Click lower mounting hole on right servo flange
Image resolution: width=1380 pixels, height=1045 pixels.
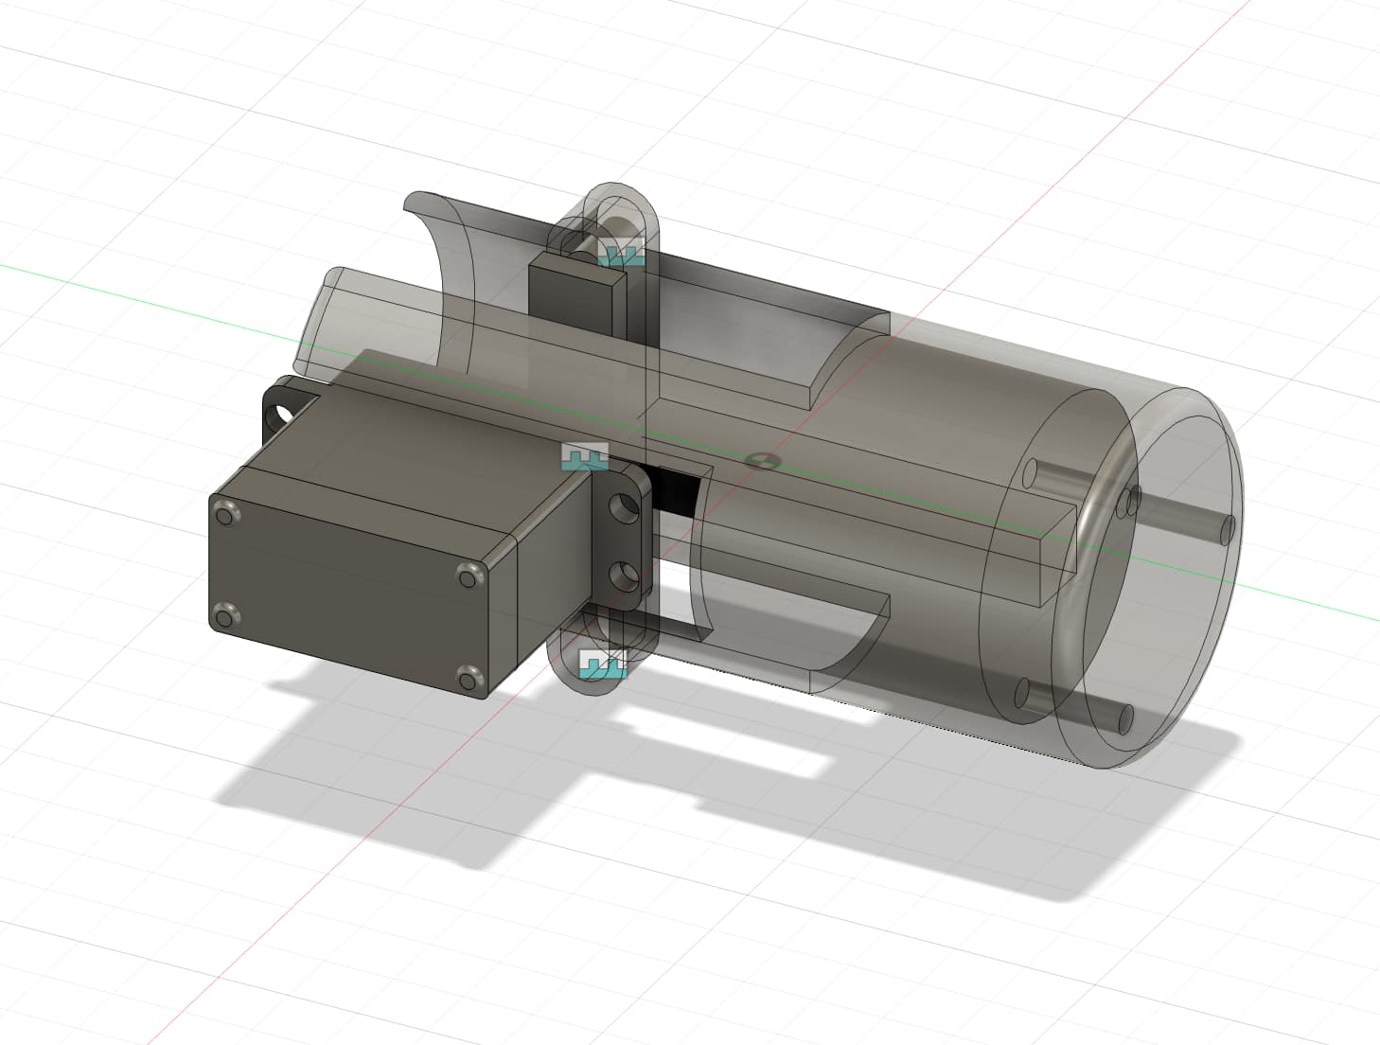624,574
